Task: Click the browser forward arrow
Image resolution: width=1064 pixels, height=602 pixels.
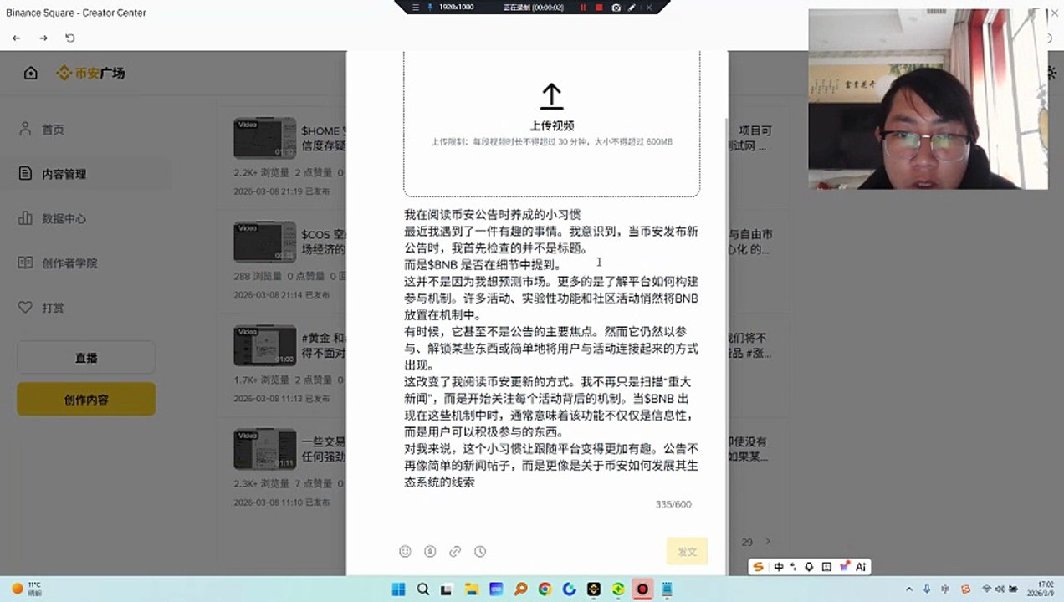Action: (43, 38)
